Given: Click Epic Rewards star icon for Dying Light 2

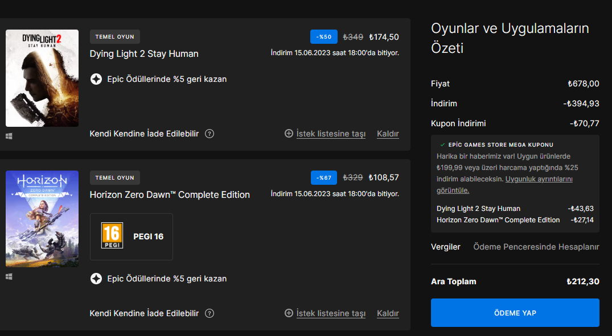Looking at the screenshot, I should pos(96,79).
